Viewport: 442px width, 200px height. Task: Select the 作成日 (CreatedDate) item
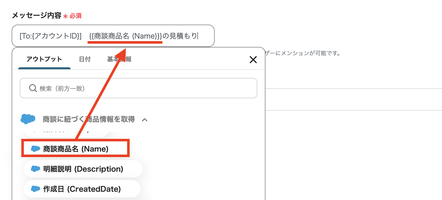click(x=82, y=189)
